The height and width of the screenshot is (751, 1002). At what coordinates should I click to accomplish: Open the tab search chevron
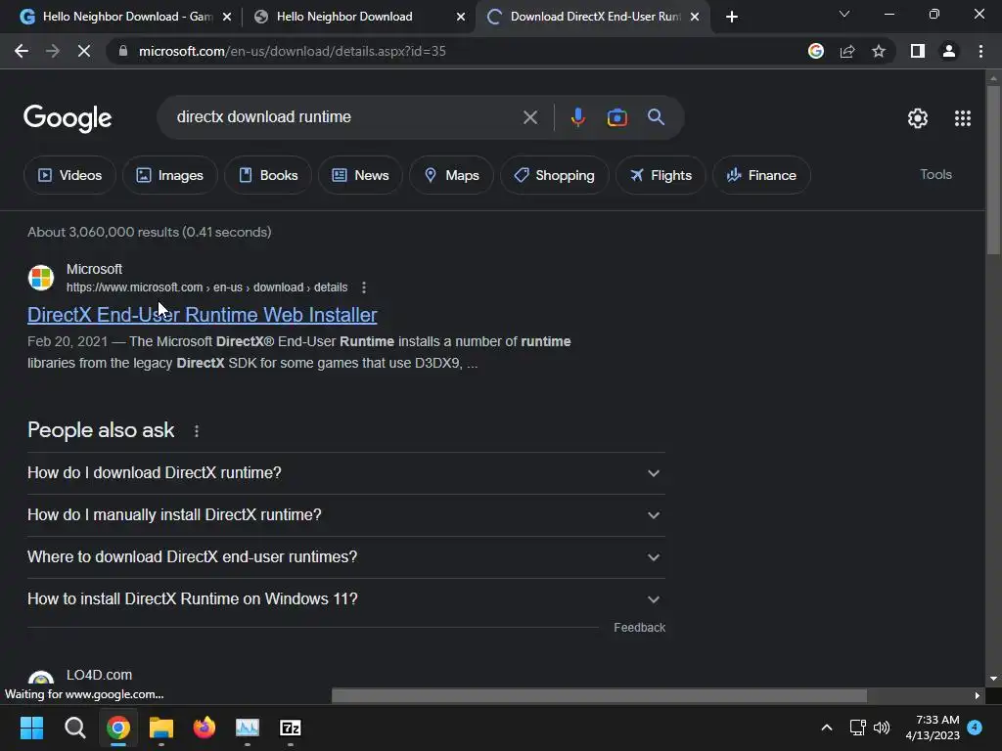pyautogui.click(x=844, y=14)
